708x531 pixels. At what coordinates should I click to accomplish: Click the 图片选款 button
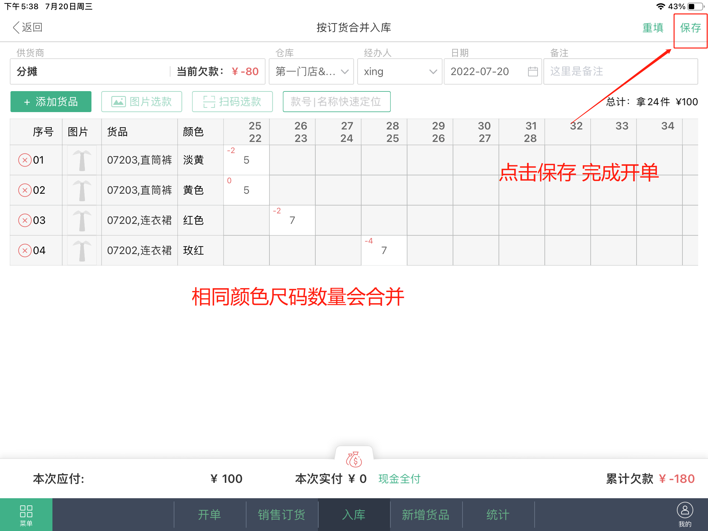click(x=142, y=102)
